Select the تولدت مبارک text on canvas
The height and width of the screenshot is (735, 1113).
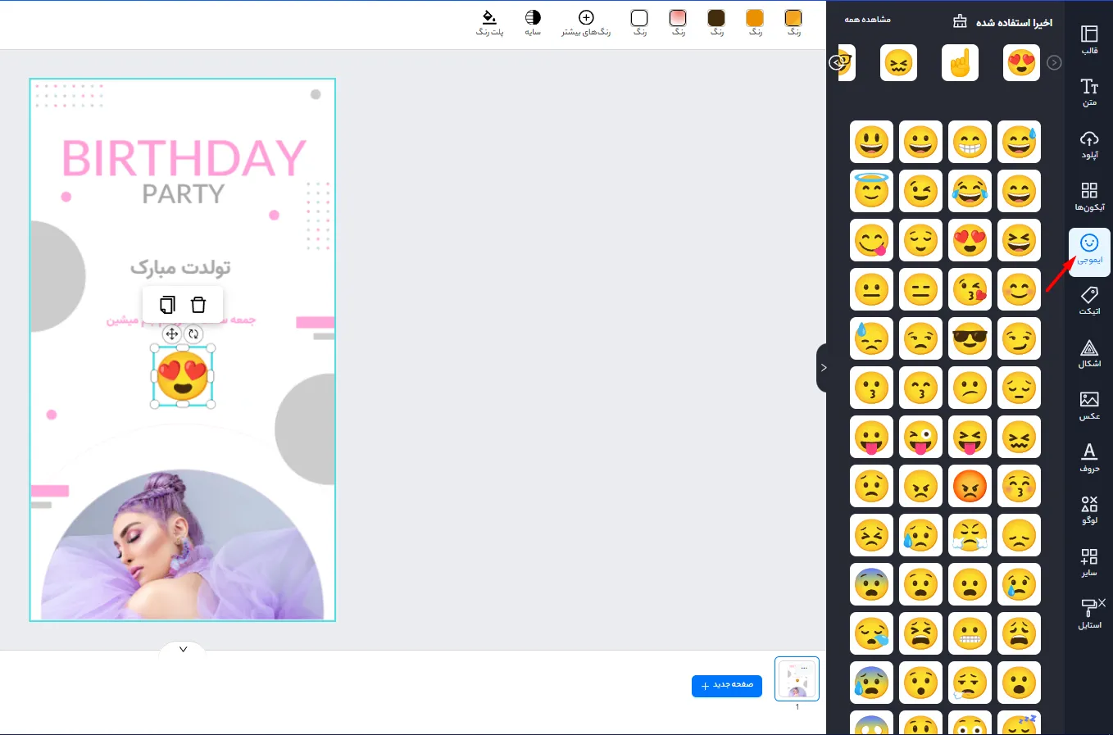180,267
